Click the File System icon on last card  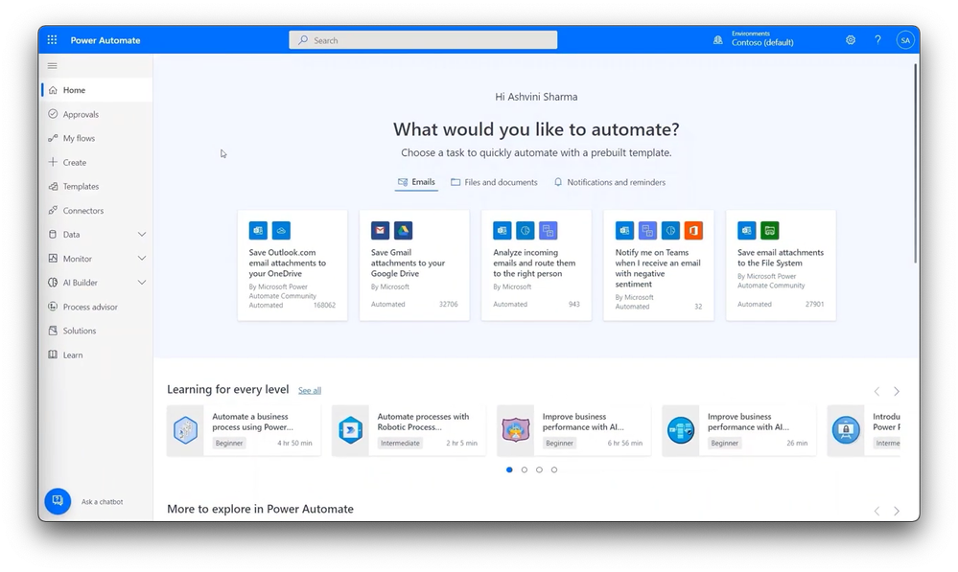pos(770,230)
